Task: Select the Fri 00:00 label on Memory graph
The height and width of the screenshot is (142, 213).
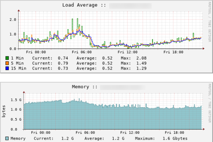Action: point(38,133)
